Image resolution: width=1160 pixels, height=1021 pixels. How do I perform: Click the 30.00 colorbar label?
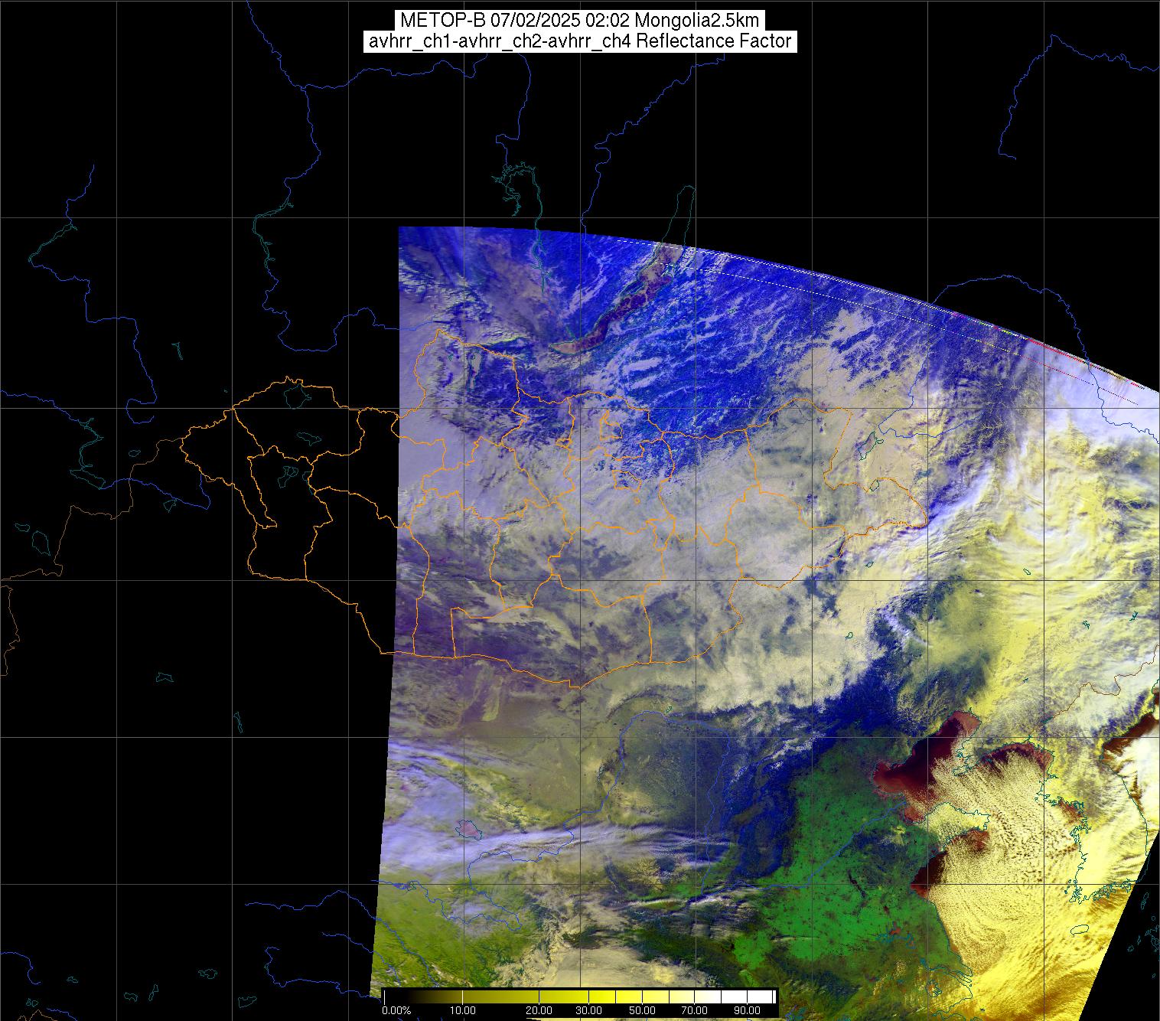tap(589, 1011)
